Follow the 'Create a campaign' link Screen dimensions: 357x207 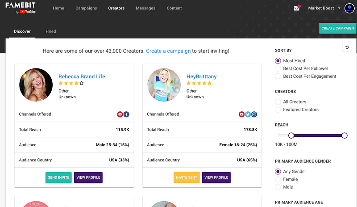click(168, 51)
